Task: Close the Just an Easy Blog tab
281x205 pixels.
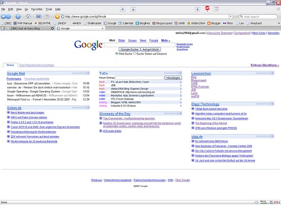Action: [52, 29]
